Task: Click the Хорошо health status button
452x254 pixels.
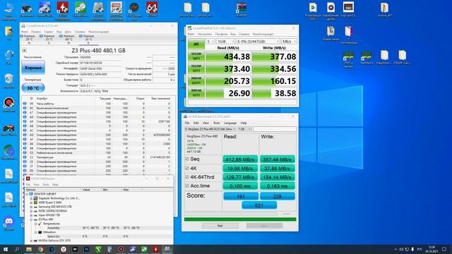Action: (33, 68)
